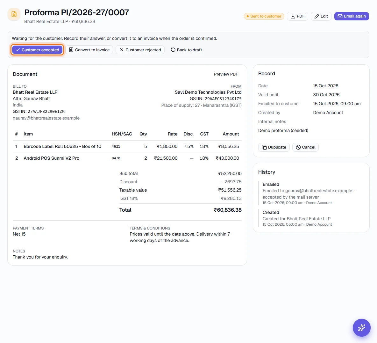Screen dimensions: 377x343
Task: Mark proforma as Customer accepted
Action: tap(37, 50)
